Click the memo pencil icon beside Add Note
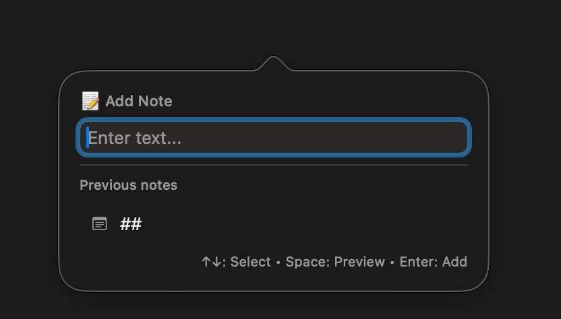 pyautogui.click(x=90, y=102)
